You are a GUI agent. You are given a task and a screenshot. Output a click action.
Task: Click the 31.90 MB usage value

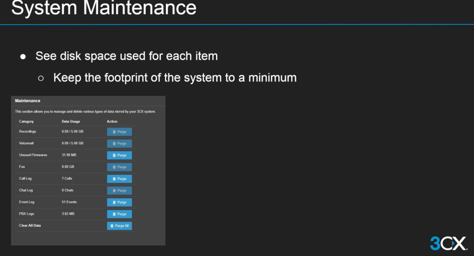70,155
